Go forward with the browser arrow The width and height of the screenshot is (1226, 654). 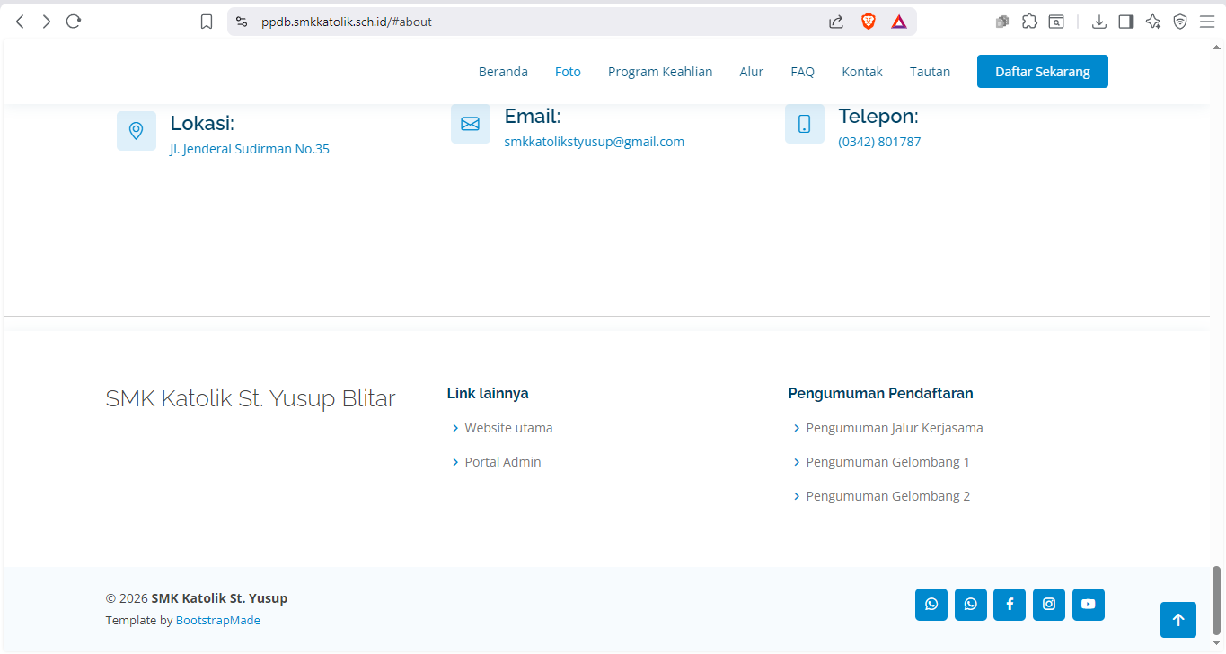47,22
